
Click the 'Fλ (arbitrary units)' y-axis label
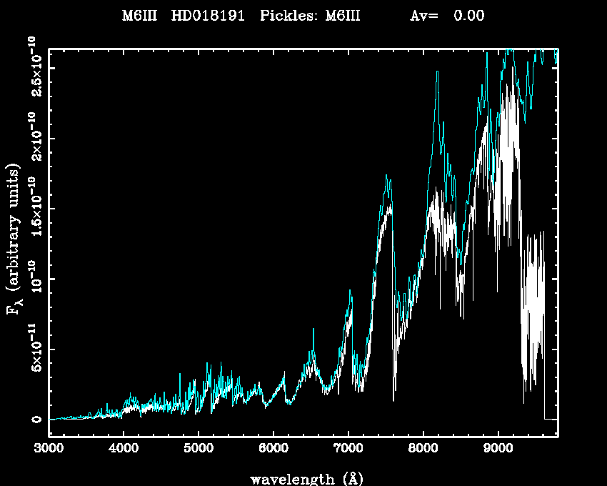click(14, 239)
